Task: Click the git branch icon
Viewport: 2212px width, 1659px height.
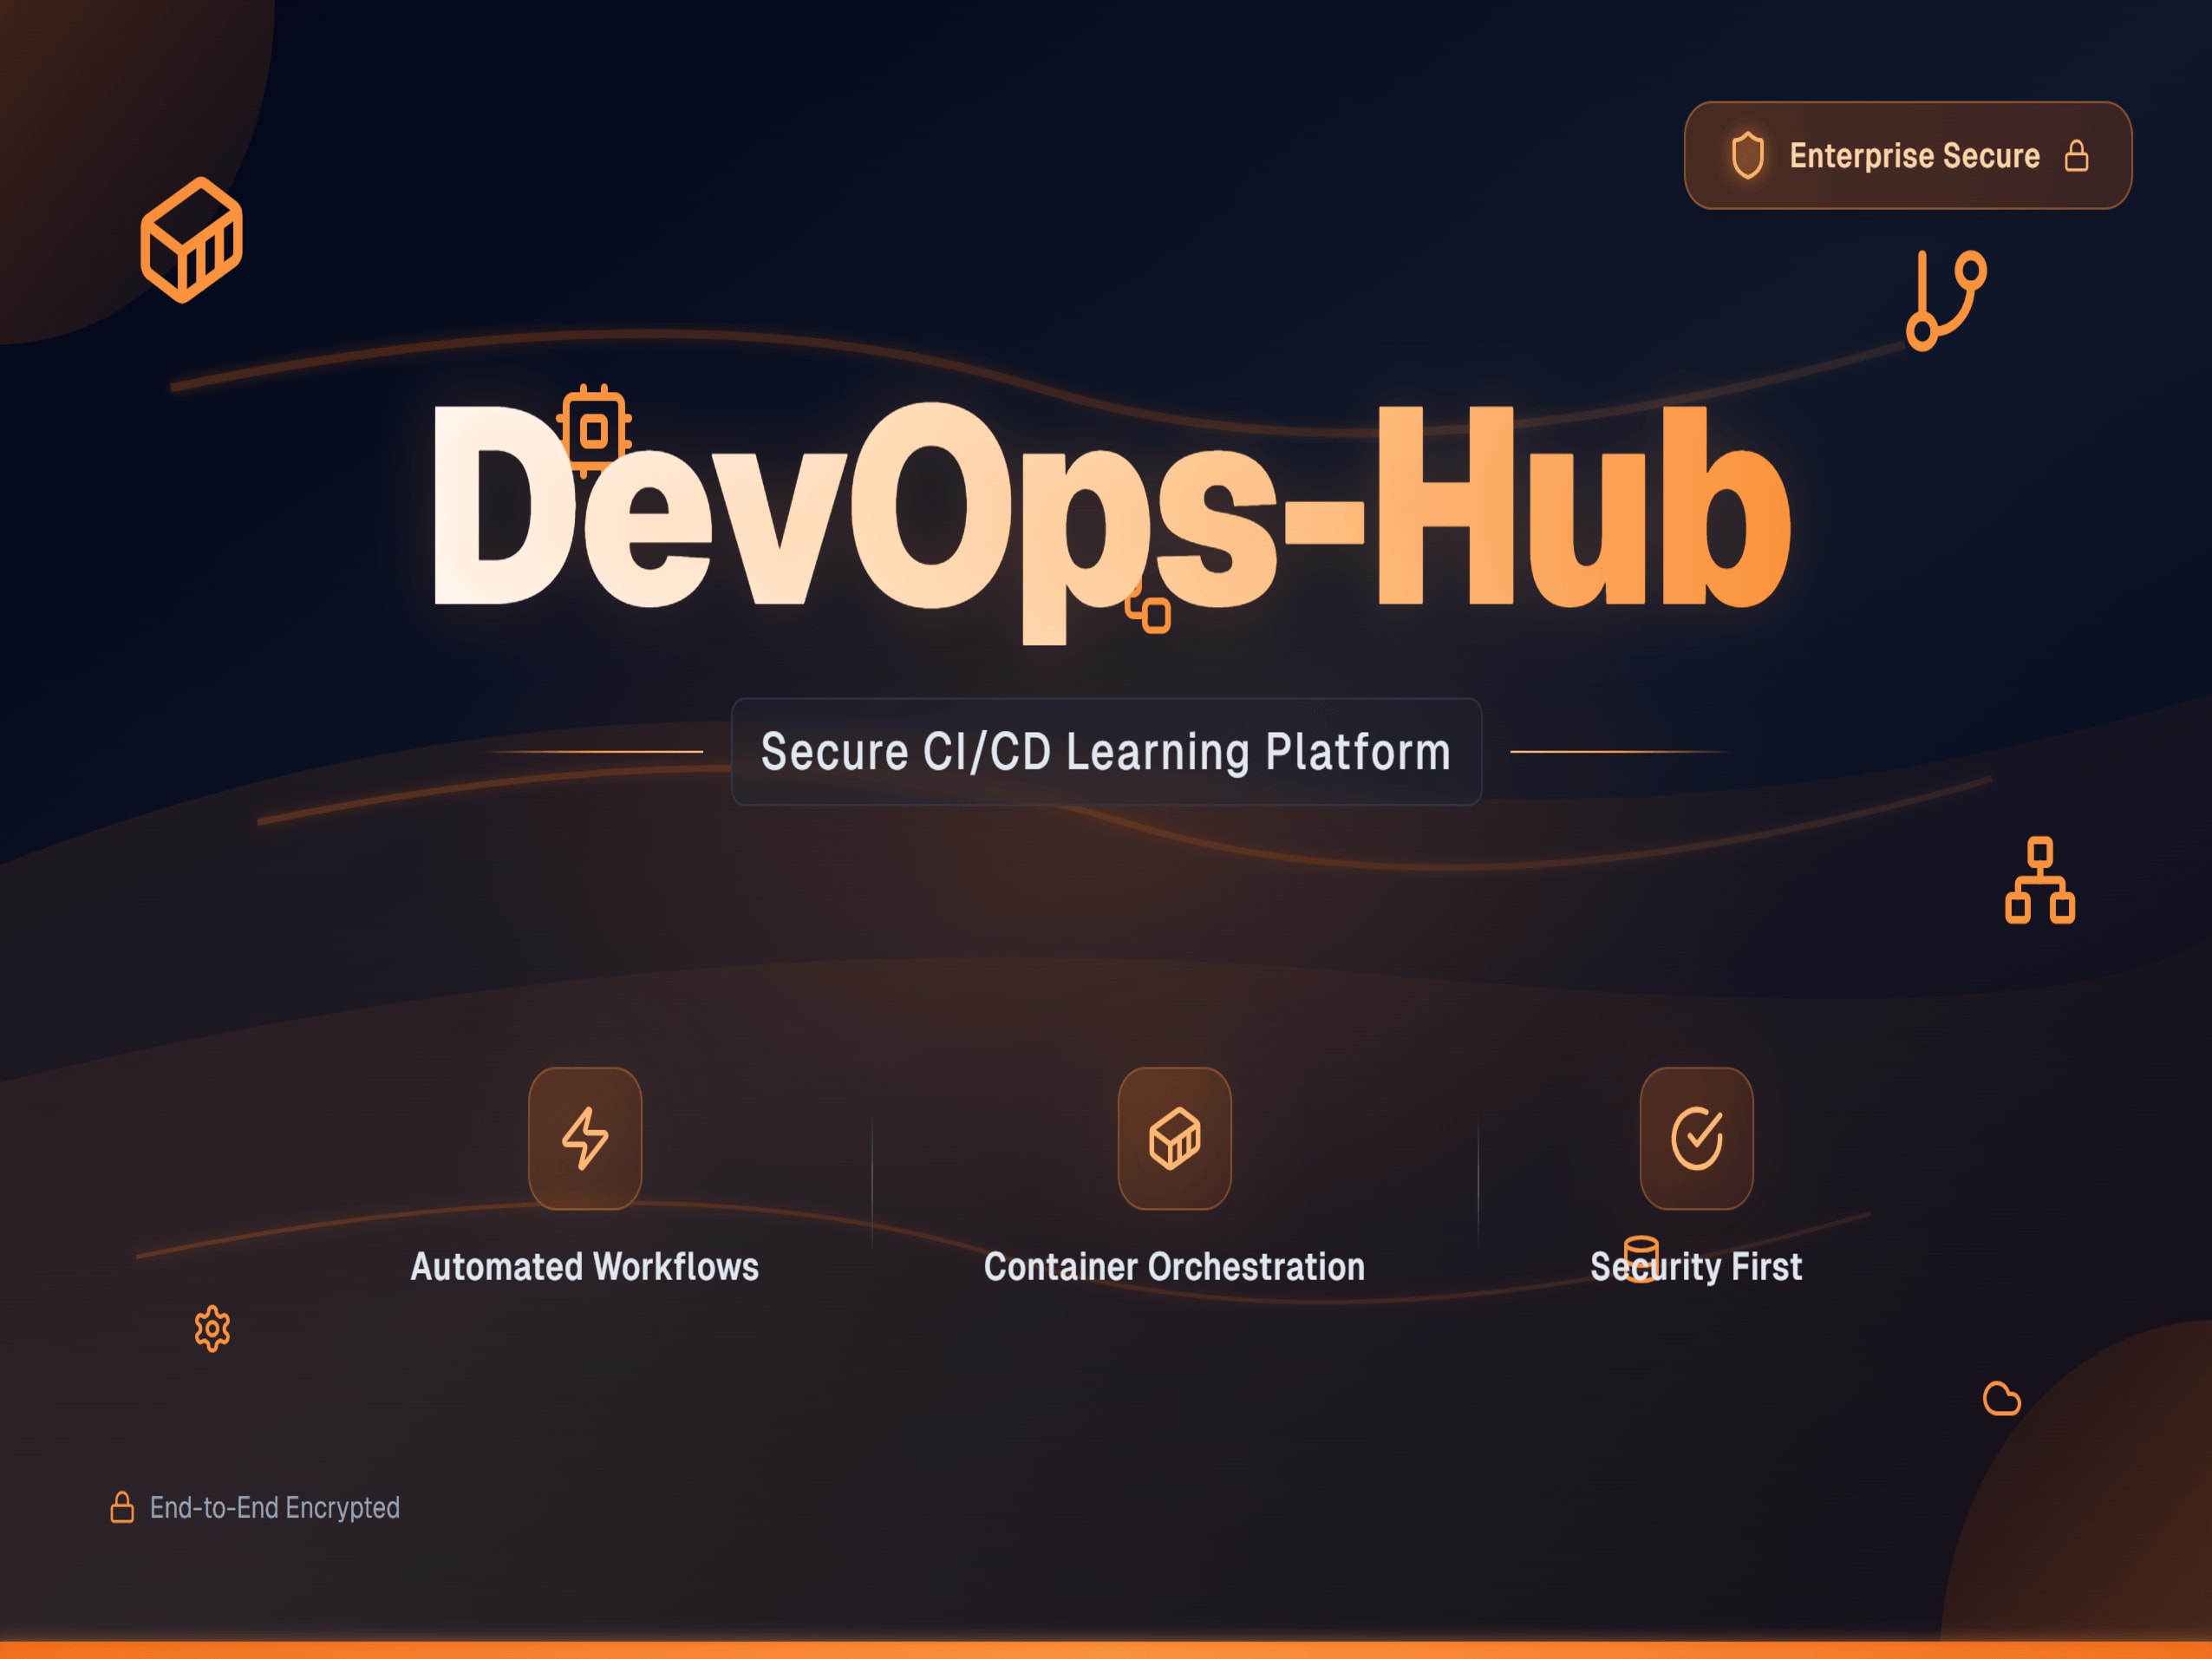Action: 1946,300
